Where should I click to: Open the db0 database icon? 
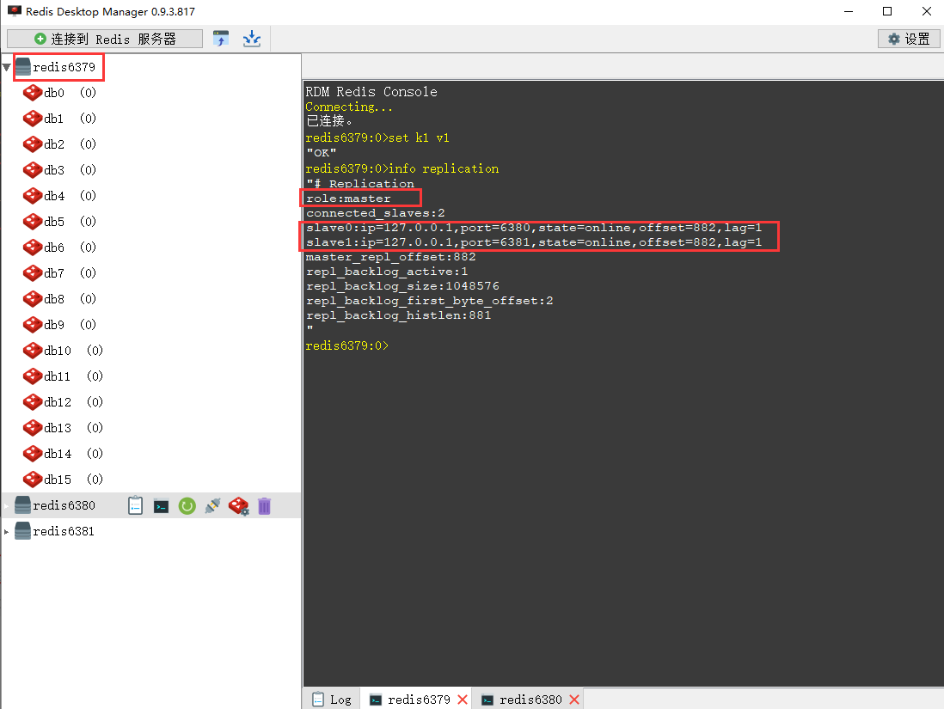[x=32, y=93]
